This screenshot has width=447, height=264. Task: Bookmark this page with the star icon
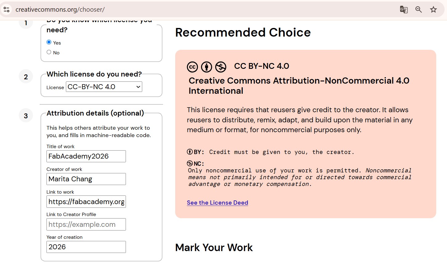coord(433,10)
